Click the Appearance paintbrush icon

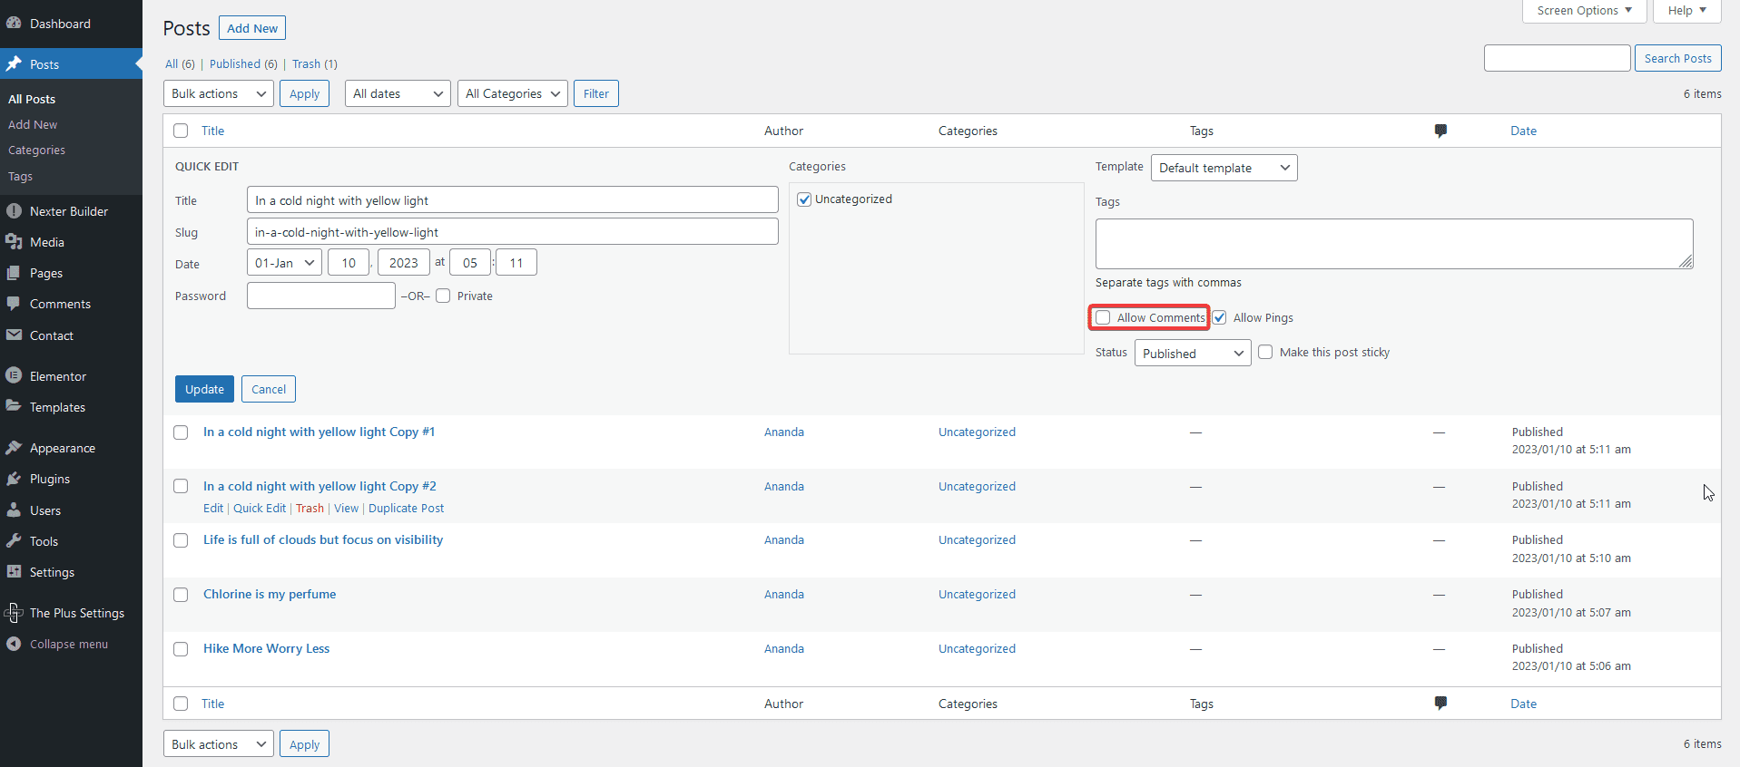coord(14,448)
